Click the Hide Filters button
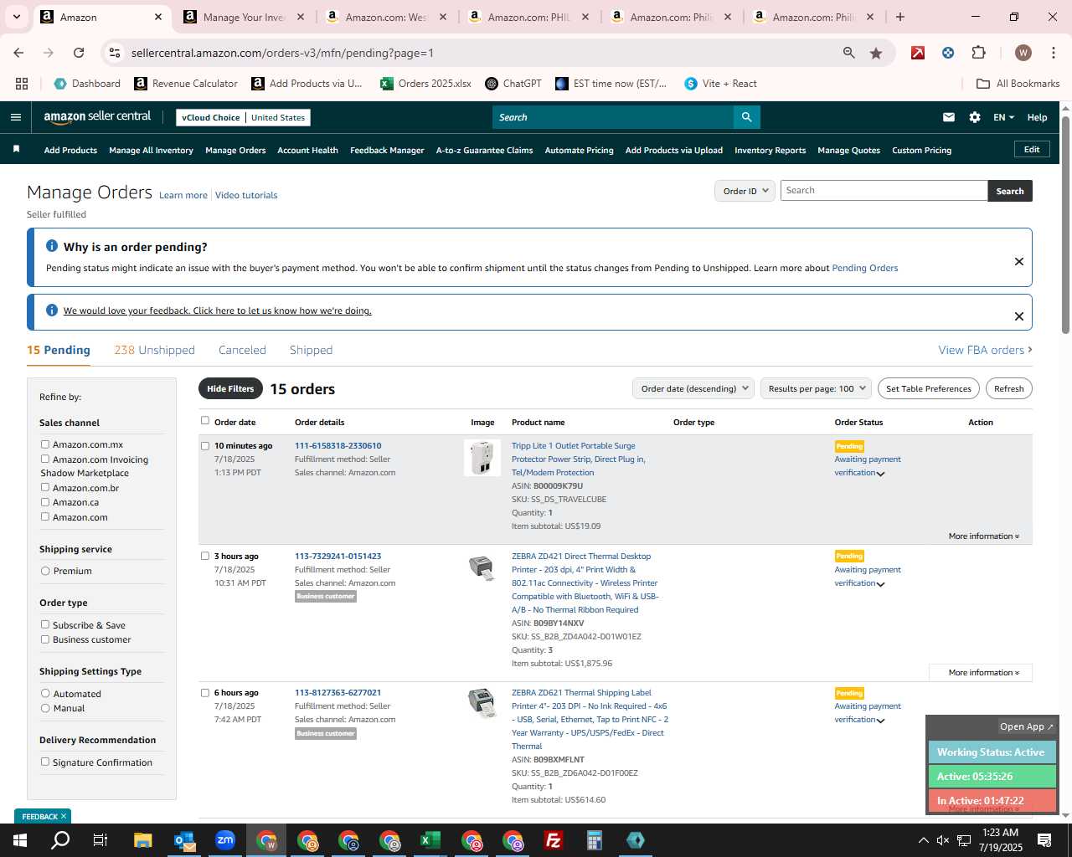The image size is (1072, 857). coord(230,388)
